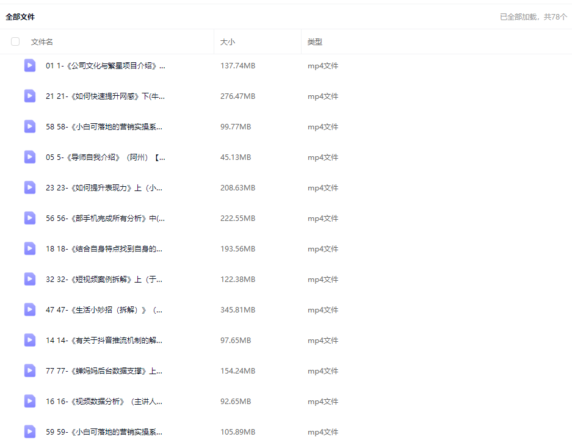The height and width of the screenshot is (448, 572).
Task: Open file 58 小白可落地的营销实操
Action: [104, 127]
